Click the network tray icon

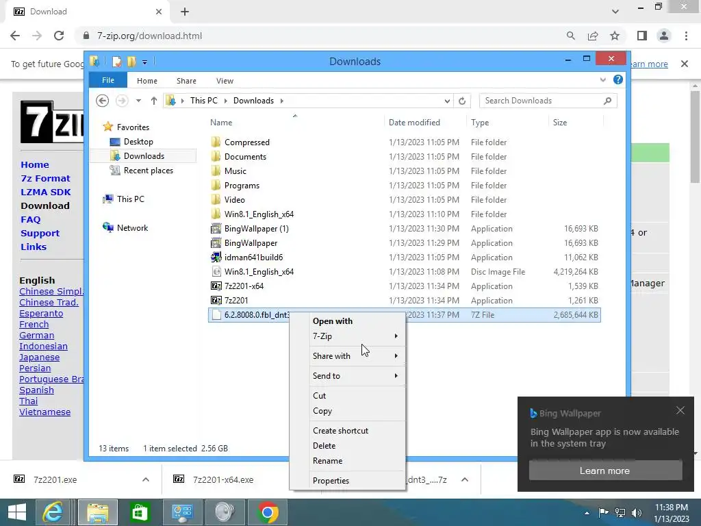(x=620, y=512)
